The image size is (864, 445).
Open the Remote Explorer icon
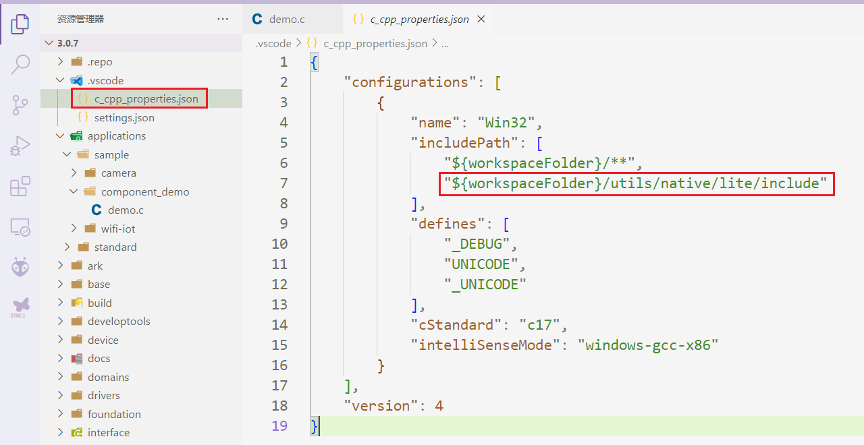(20, 227)
